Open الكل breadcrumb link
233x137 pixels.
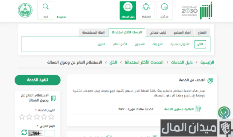(x=113, y=62)
